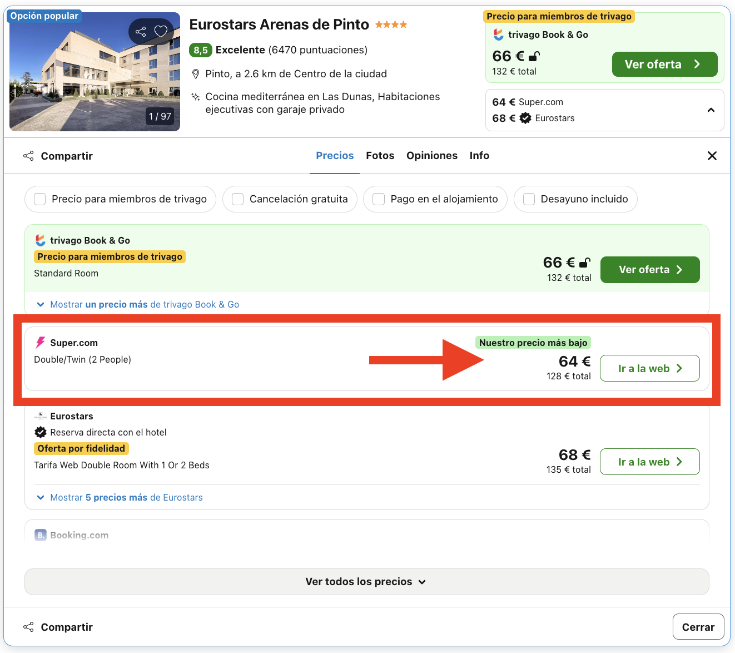Click trivago Book & Go logo in top card
This screenshot has width=735, height=653.
[x=499, y=34]
